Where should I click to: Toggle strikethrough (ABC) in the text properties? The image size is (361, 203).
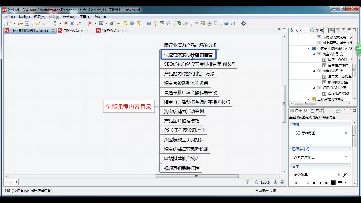[327, 183]
